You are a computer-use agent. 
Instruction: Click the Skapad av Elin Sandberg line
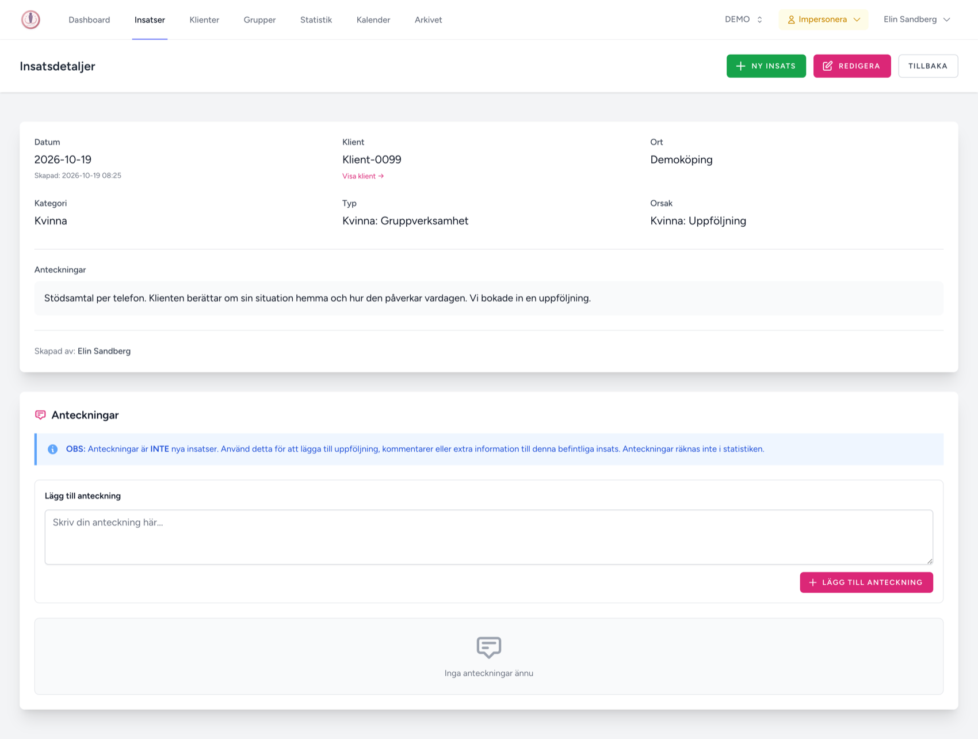point(82,351)
